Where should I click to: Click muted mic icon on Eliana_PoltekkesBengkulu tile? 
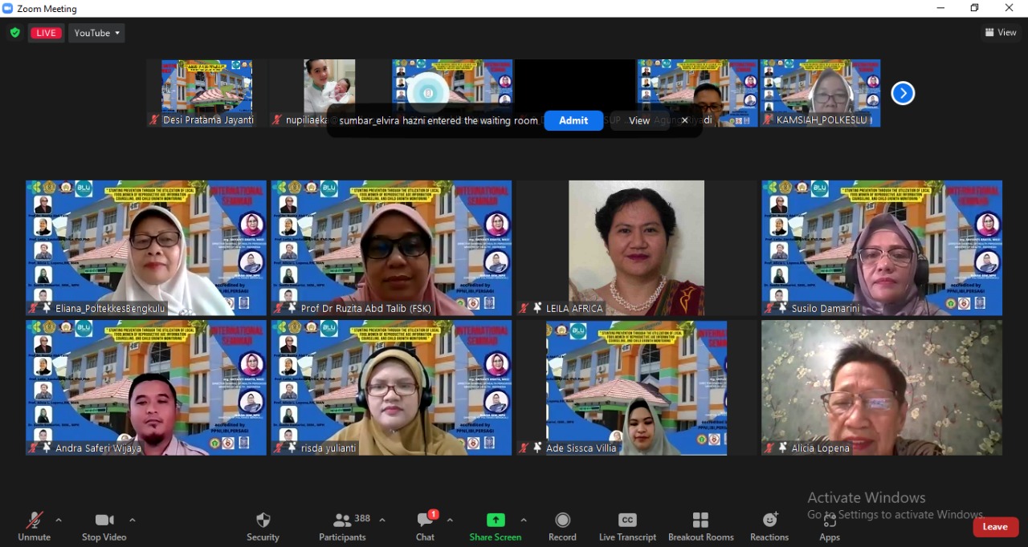(35, 308)
